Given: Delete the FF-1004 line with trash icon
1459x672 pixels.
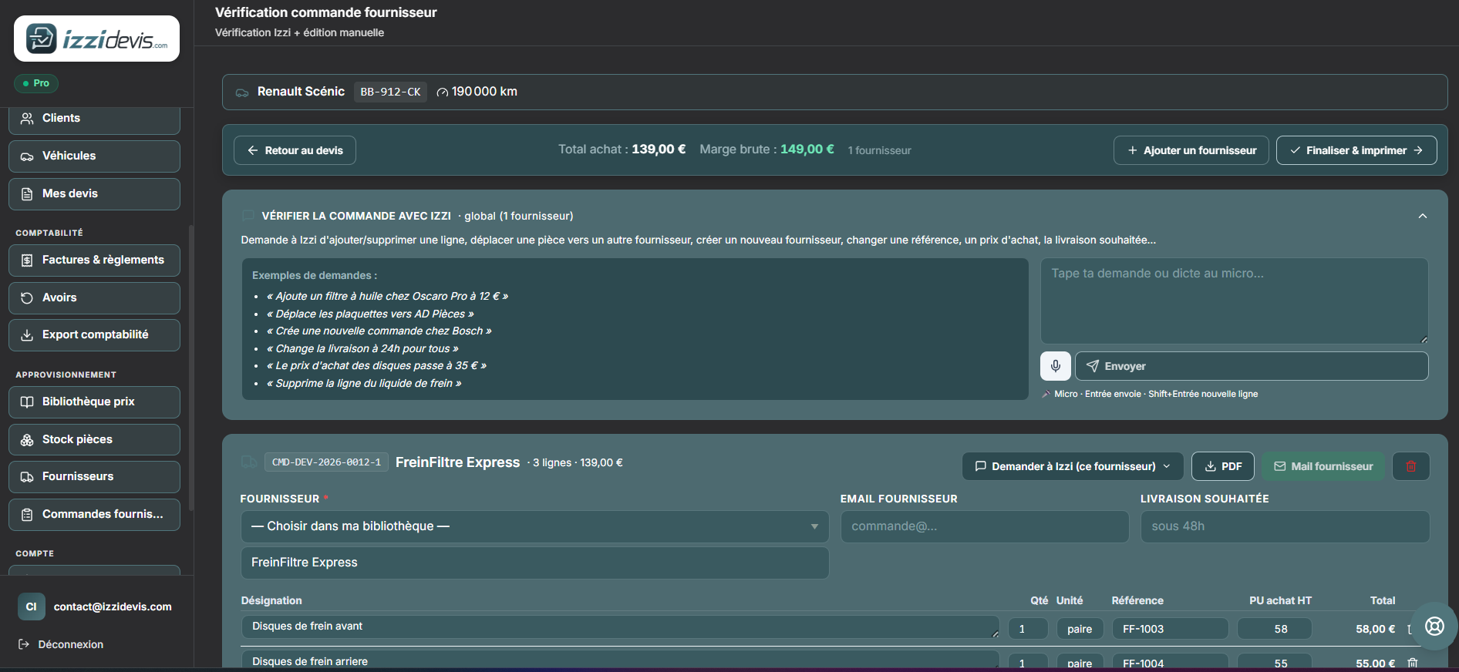Looking at the screenshot, I should 1413,664.
